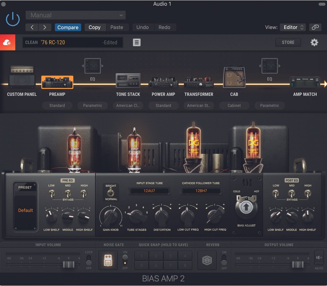Open the Manual preset dropdown
This screenshot has height=286, width=327.
(75, 15)
